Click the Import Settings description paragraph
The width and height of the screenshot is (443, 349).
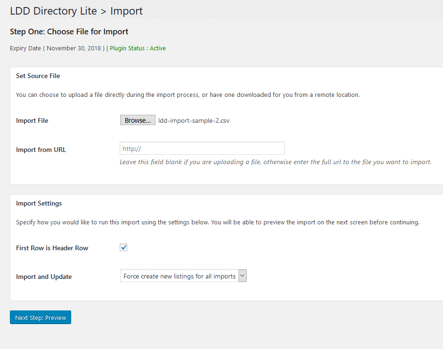coord(218,222)
